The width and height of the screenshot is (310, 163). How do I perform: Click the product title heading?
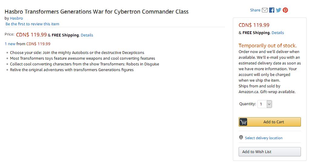pos(96,12)
